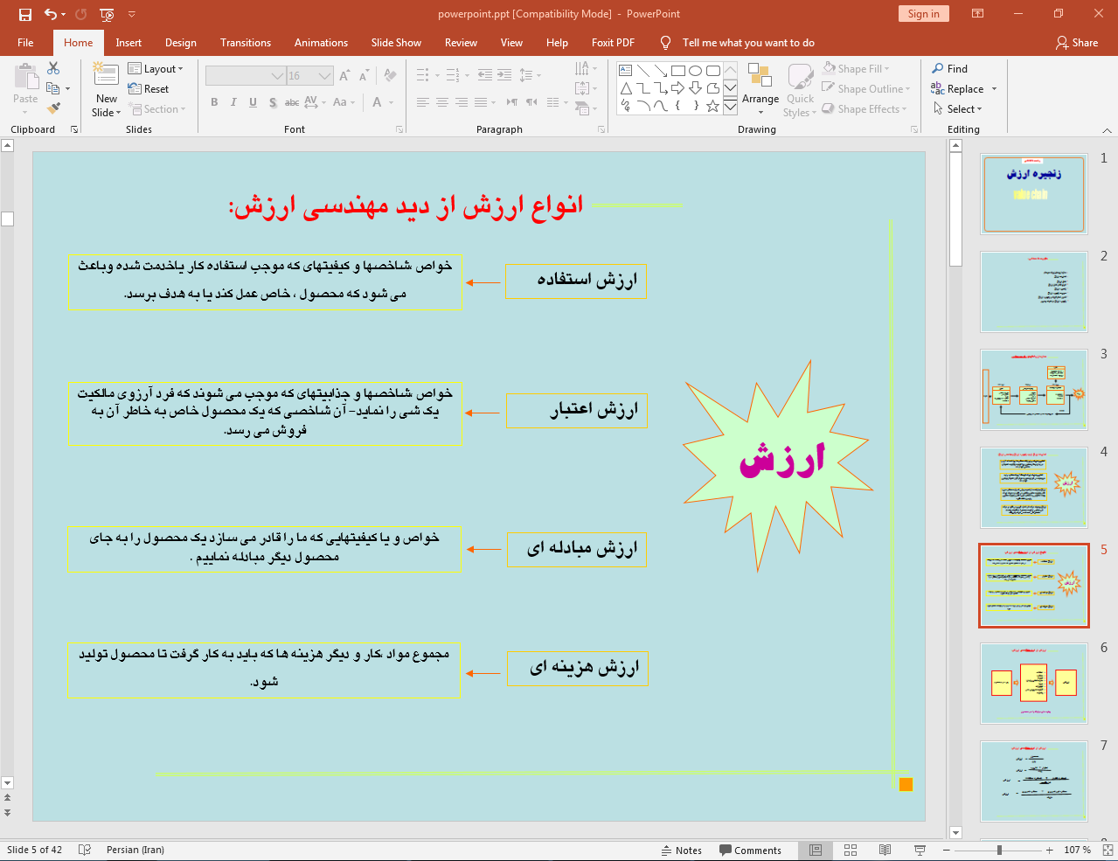Expand the Shape Outline menu

click(x=866, y=88)
